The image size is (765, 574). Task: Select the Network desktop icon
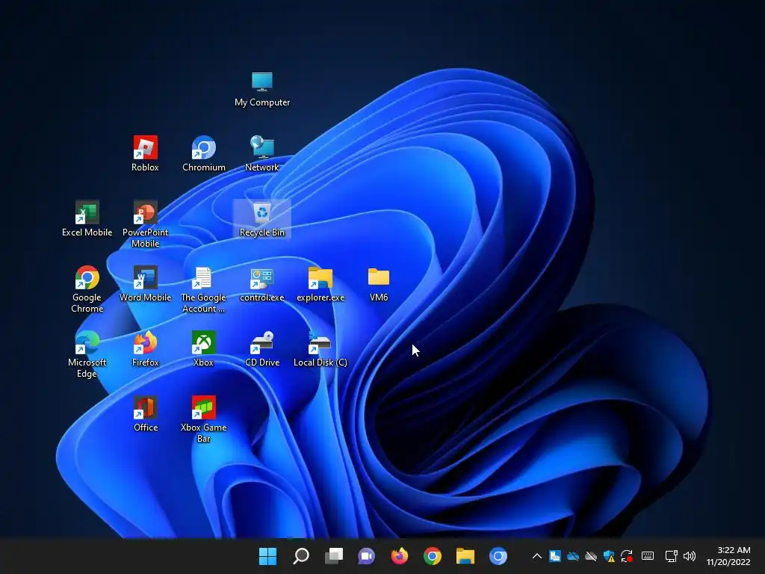pyautogui.click(x=262, y=154)
